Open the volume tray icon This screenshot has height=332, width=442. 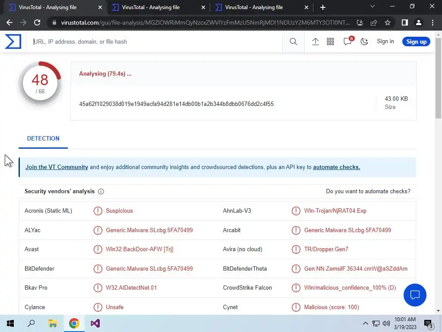[x=386, y=323]
